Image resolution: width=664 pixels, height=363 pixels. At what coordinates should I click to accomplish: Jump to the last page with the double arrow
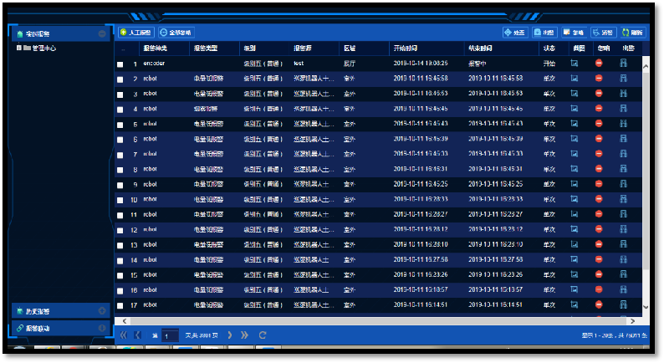pyautogui.click(x=245, y=335)
